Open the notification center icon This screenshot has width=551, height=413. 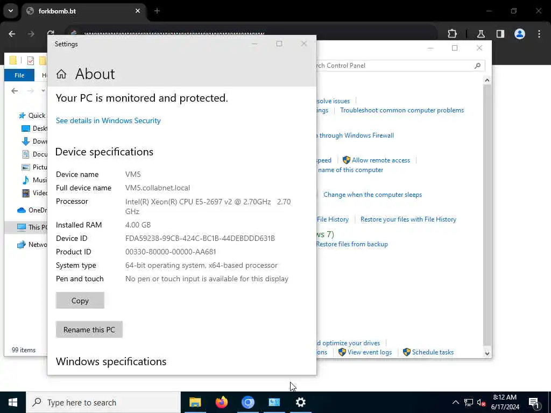tap(534, 403)
